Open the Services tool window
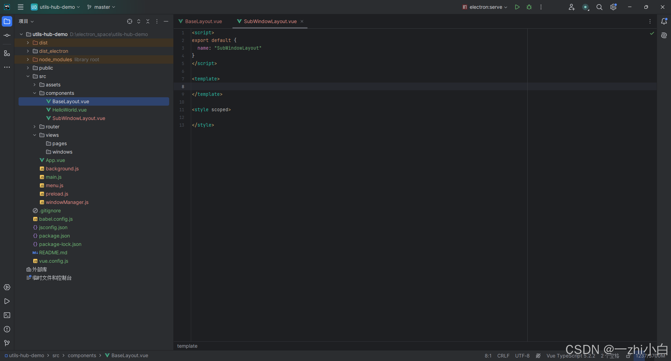The height and width of the screenshot is (361, 671). point(7,287)
